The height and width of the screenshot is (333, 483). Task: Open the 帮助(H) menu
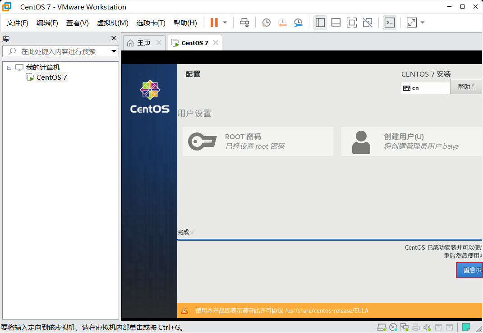point(185,23)
